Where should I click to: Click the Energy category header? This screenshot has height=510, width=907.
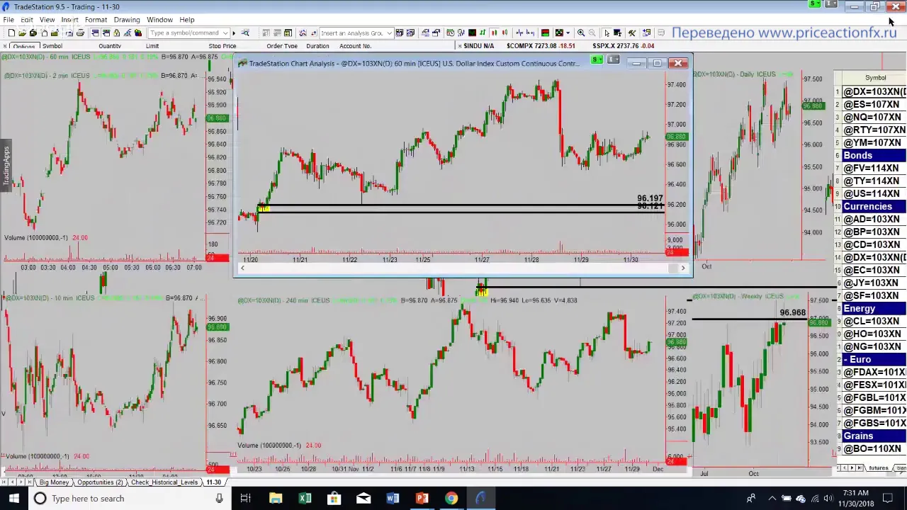point(874,308)
